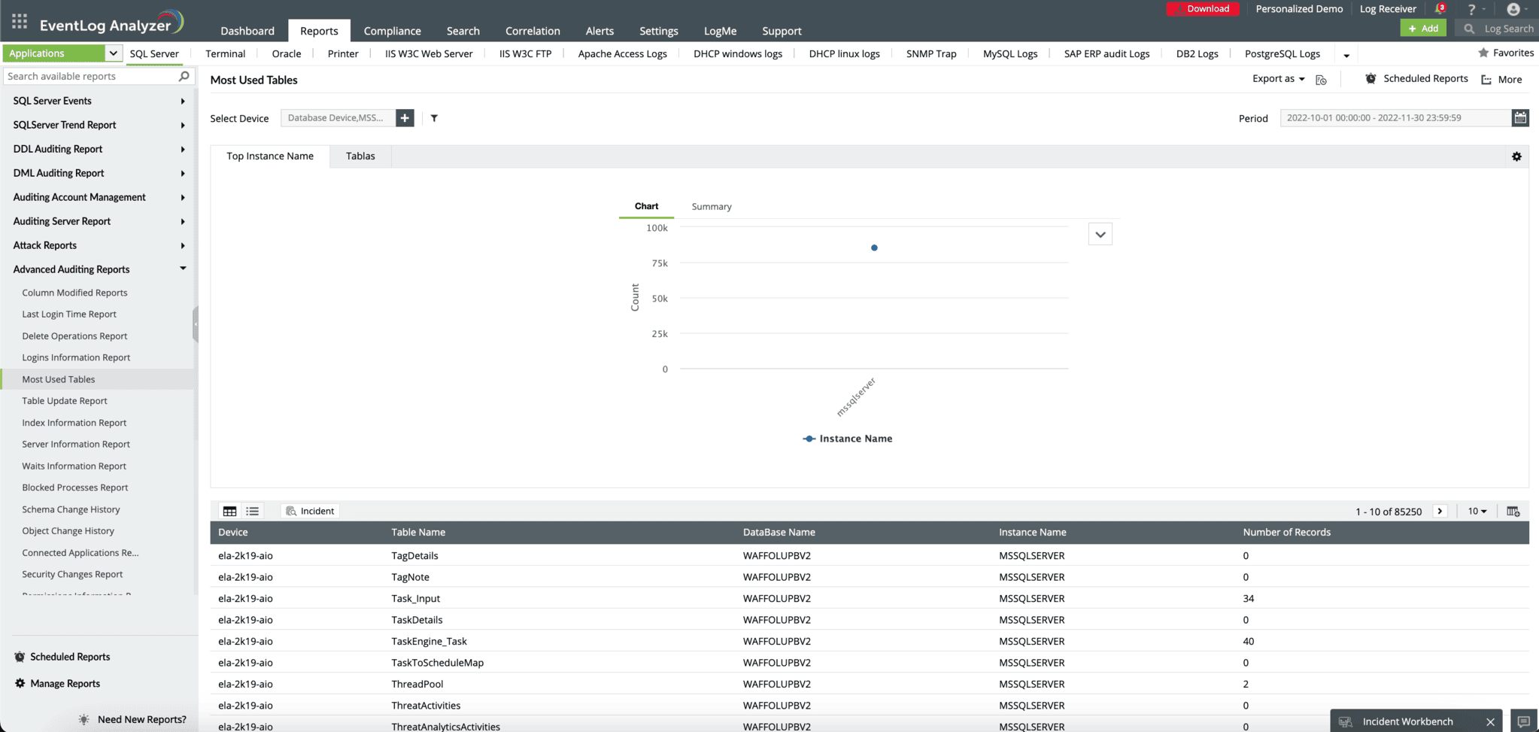
Task: Click the lightbulb Need New Reports icon
Action: coord(83,720)
